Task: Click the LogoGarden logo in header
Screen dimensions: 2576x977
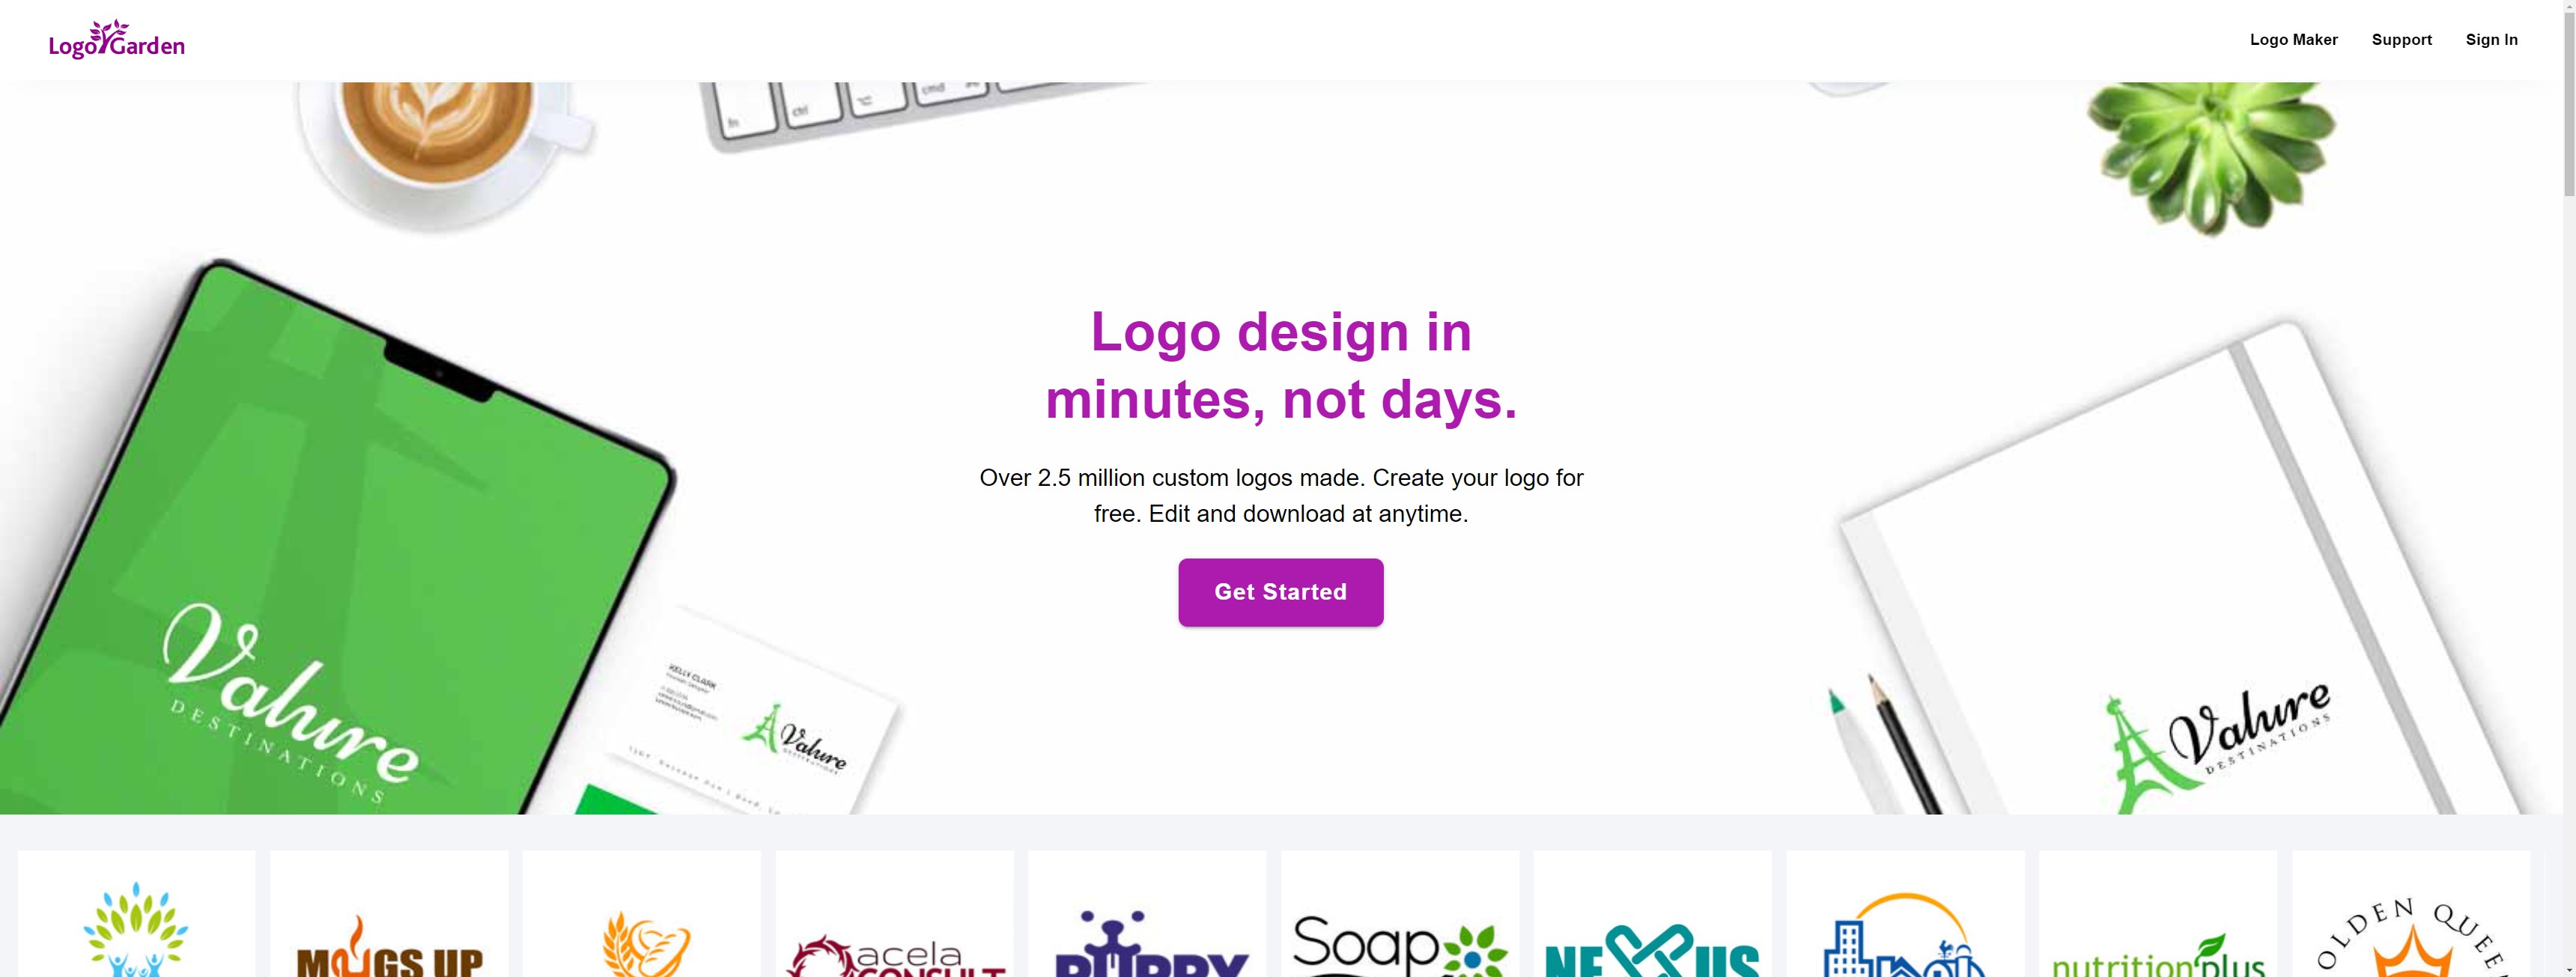Action: (x=116, y=40)
